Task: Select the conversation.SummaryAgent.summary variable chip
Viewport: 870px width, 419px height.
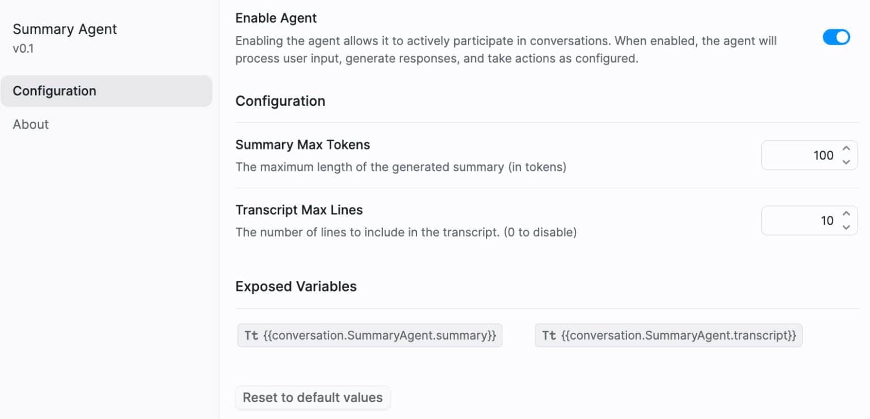Action: click(x=379, y=336)
